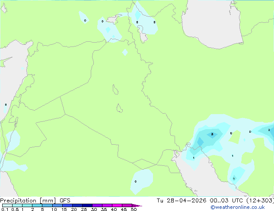
Task: Click the legend swatch between 30 and 35
Action: pyautogui.click(x=97, y=205)
